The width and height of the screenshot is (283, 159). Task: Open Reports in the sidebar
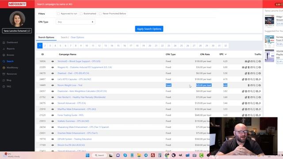tap(11, 49)
